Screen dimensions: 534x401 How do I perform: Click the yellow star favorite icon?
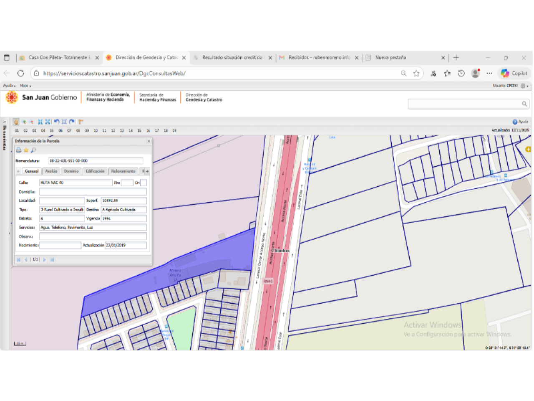pyautogui.click(x=26, y=150)
